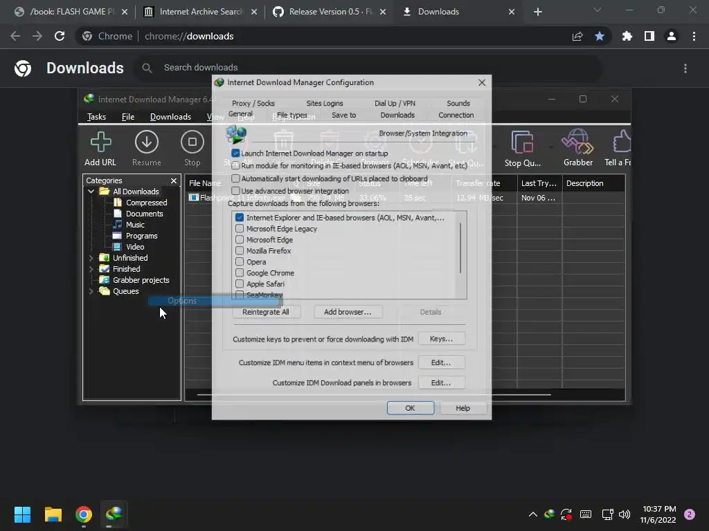This screenshot has height=531, width=709.
Task: Open volume control in system tray
Action: point(625,514)
